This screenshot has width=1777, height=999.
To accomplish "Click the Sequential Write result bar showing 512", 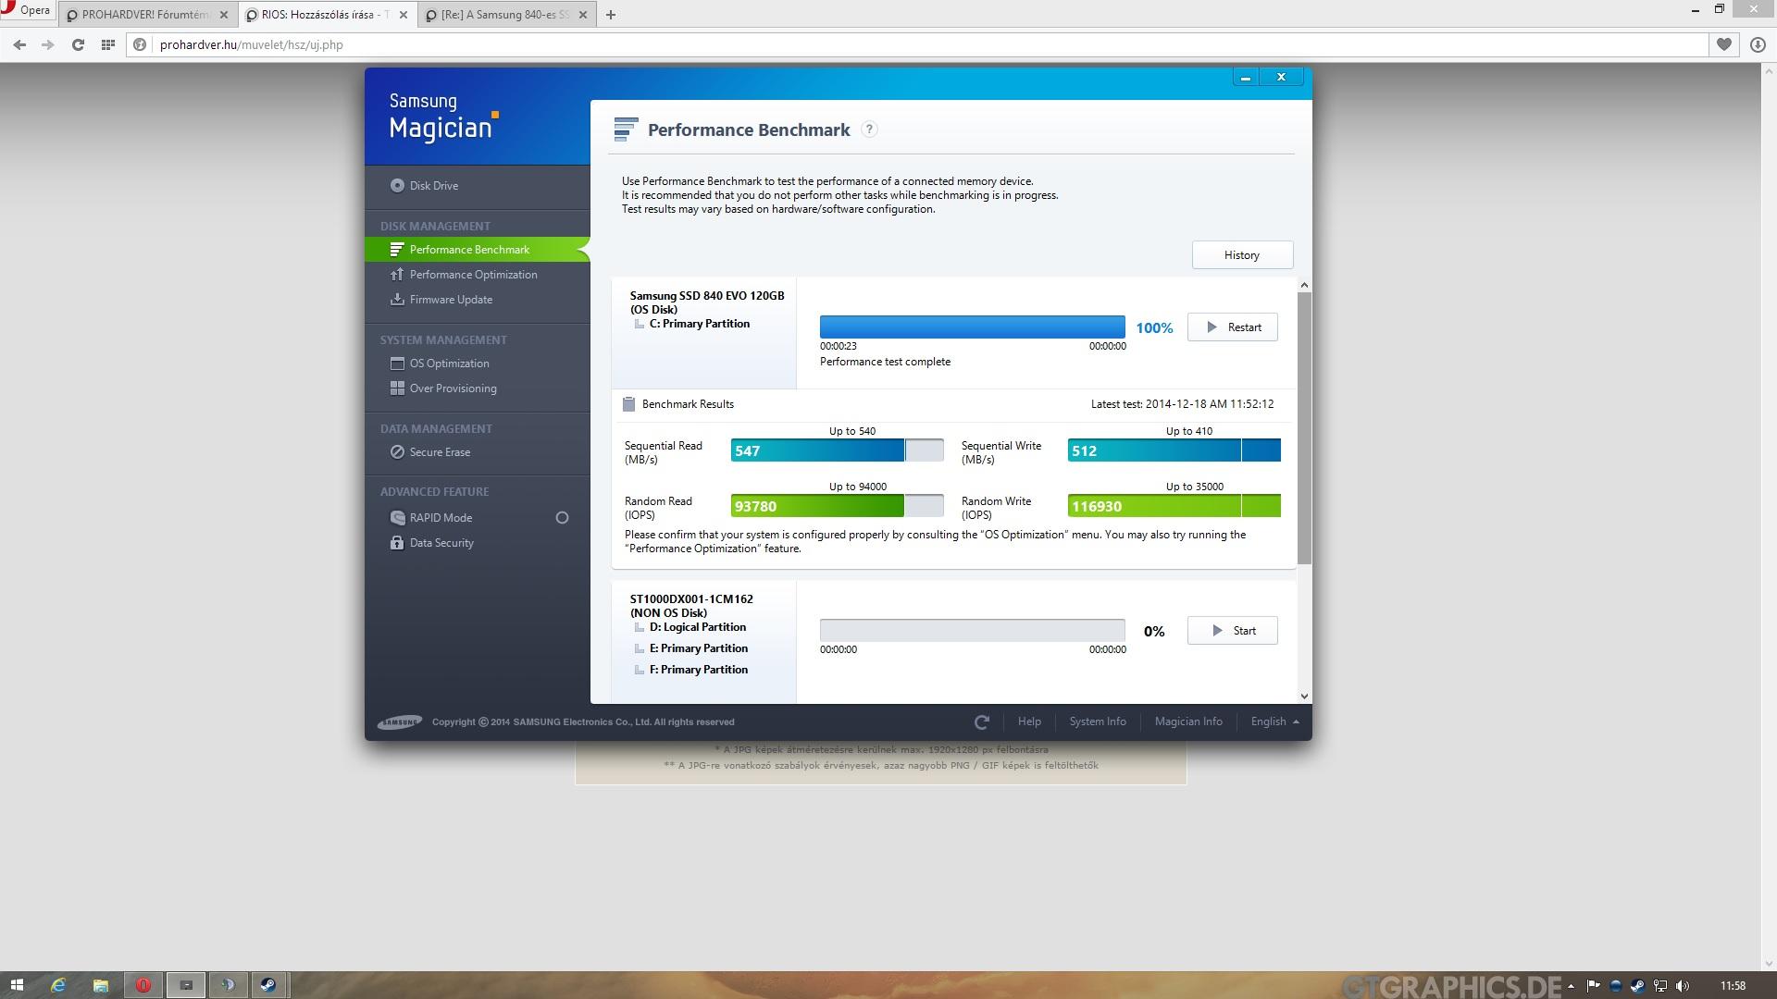I will [x=1174, y=450].
